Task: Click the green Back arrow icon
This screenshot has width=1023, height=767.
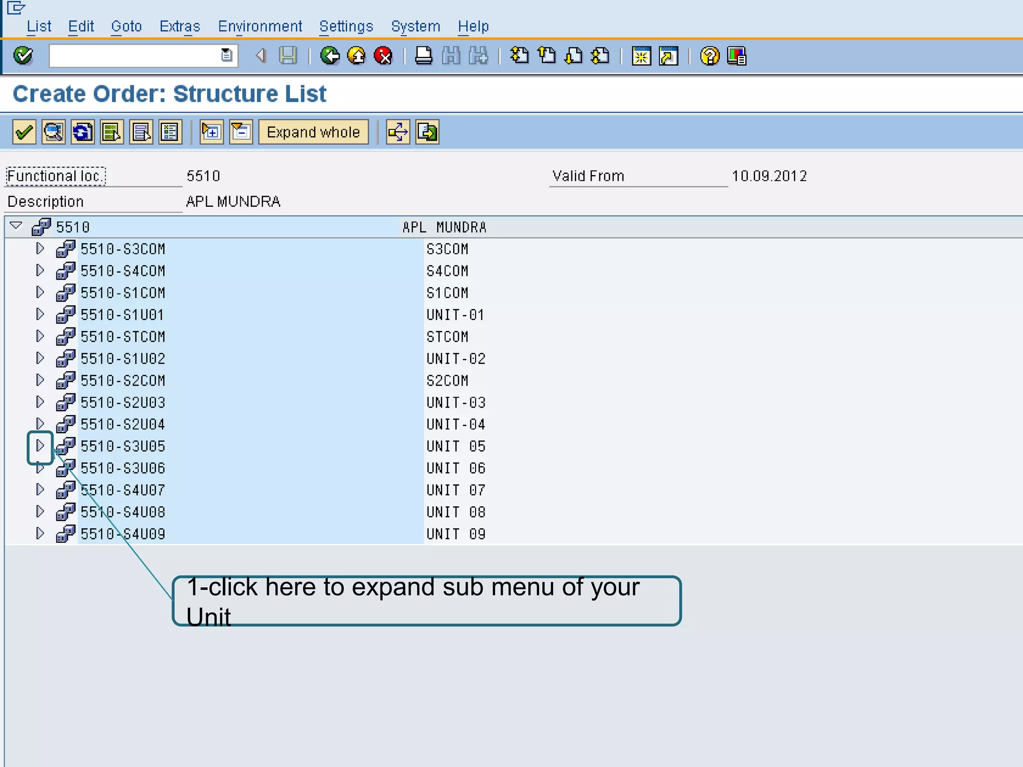Action: coord(330,55)
